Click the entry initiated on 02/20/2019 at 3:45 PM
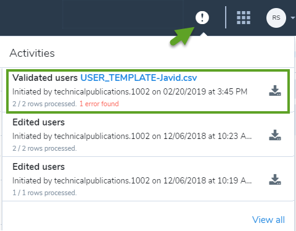Viewport: 296px width, 231px height. tap(129, 91)
